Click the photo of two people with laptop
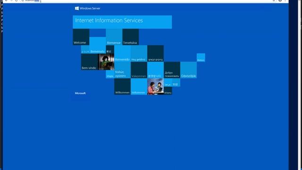Image resolution: width=302 pixels, height=170 pixels. pos(155,86)
